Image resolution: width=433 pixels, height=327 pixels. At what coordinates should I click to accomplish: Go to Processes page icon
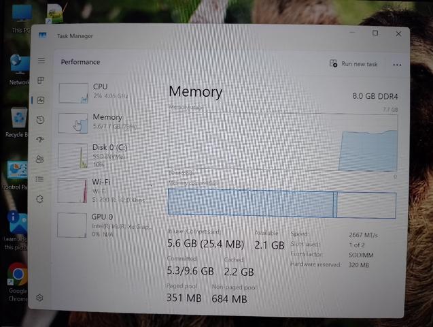[x=41, y=80]
